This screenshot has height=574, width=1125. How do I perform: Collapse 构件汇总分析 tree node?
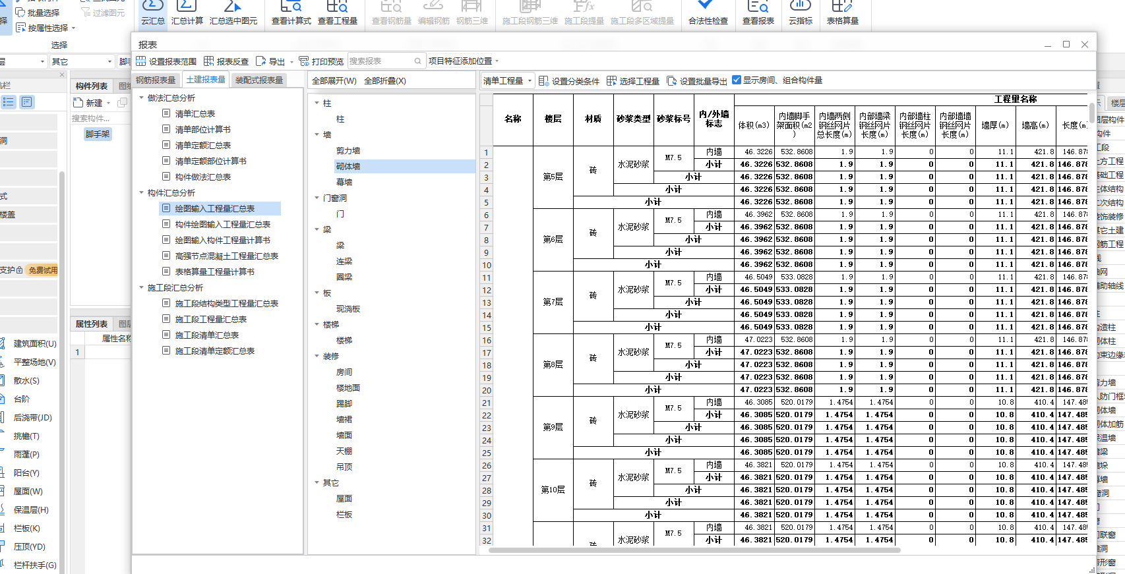pos(142,192)
